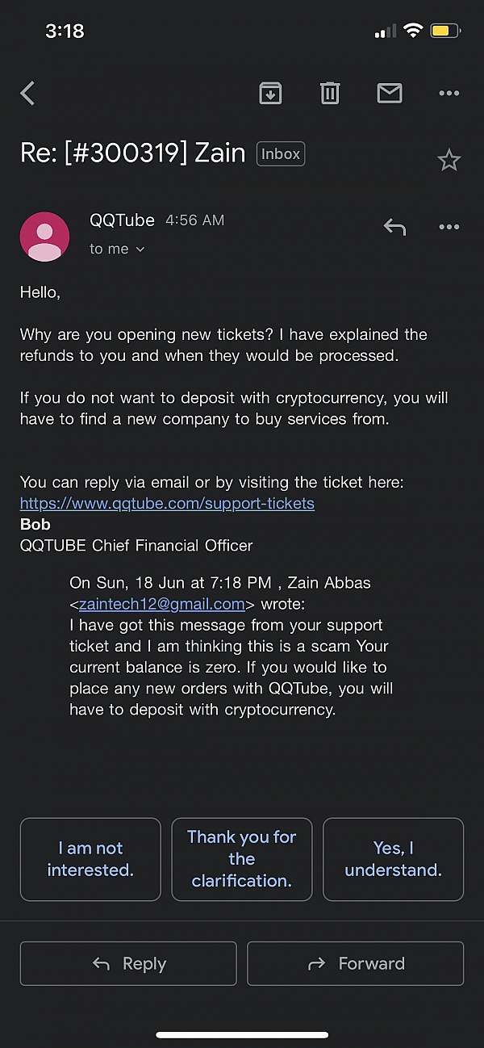Tap the zaintech12@gmail.com email link
This screenshot has height=1048, width=484.
coord(161,604)
